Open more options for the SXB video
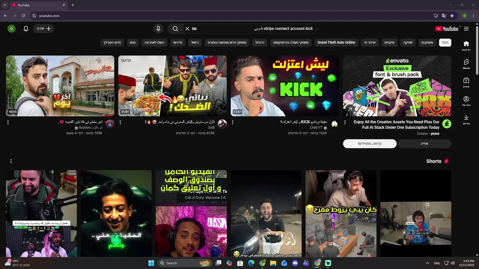 120,122
